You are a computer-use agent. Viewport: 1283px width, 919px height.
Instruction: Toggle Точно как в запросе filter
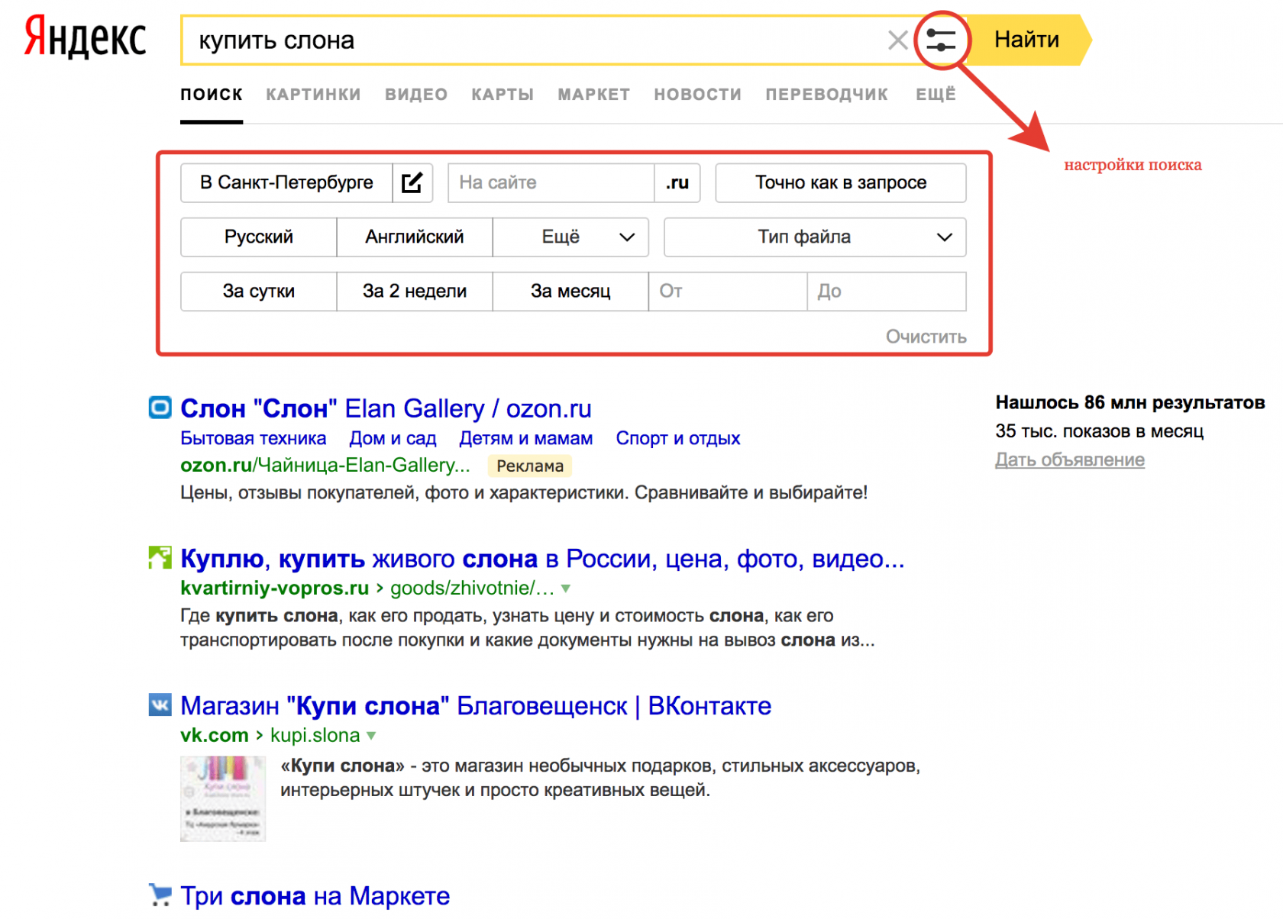pos(841,182)
